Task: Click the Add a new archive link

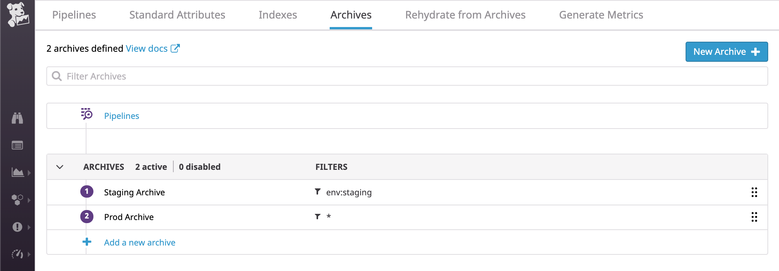Action: click(139, 242)
